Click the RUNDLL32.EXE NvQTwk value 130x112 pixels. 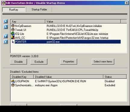(x=74, y=26)
